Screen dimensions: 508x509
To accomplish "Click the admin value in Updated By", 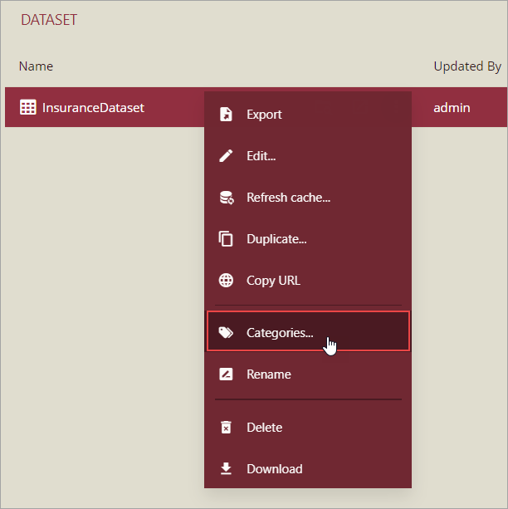I will point(452,107).
